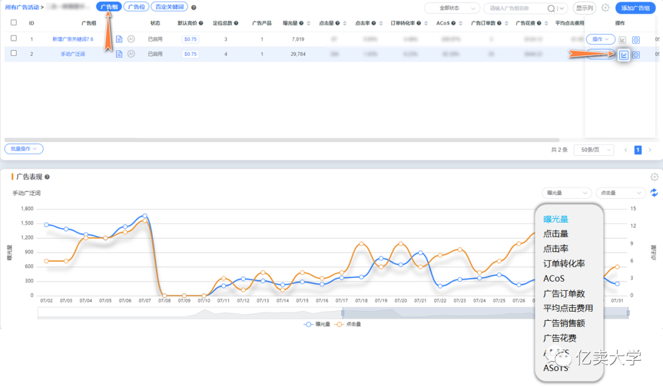663x387 pixels.
Task: Toggle the select-all checkbox in the table header
Action: [14, 23]
